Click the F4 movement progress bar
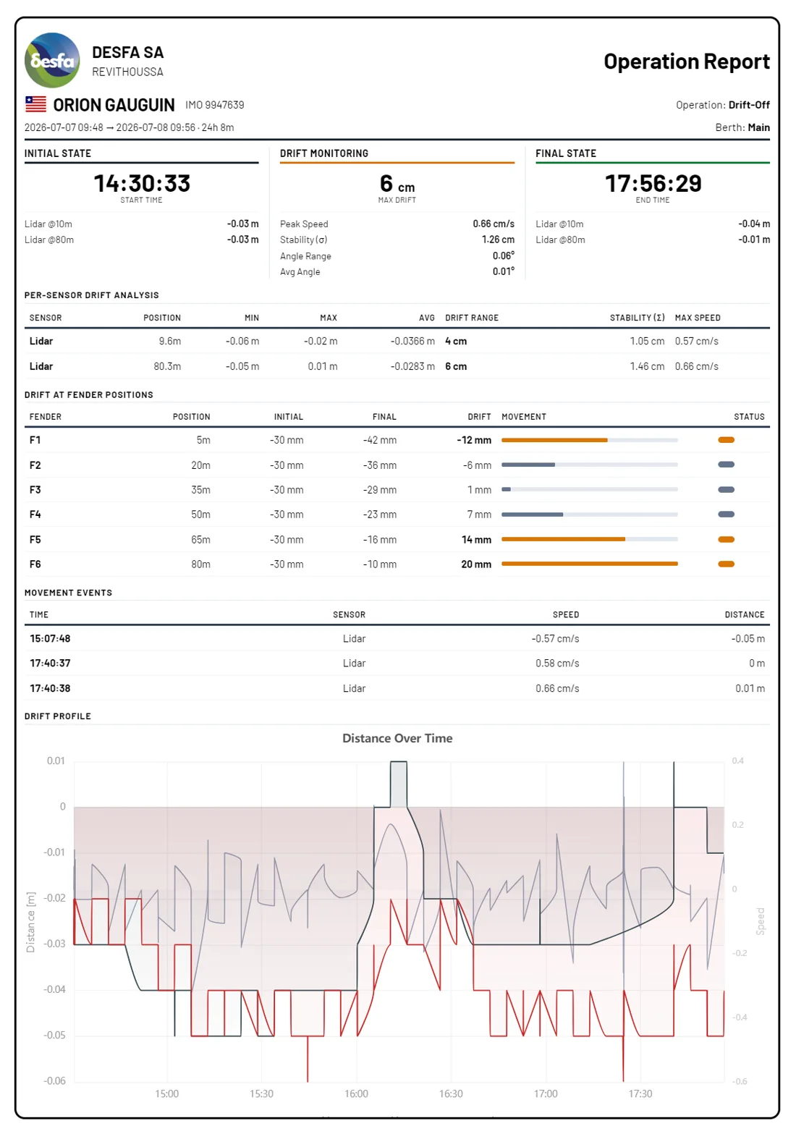The width and height of the screenshot is (796, 1126). [x=590, y=515]
